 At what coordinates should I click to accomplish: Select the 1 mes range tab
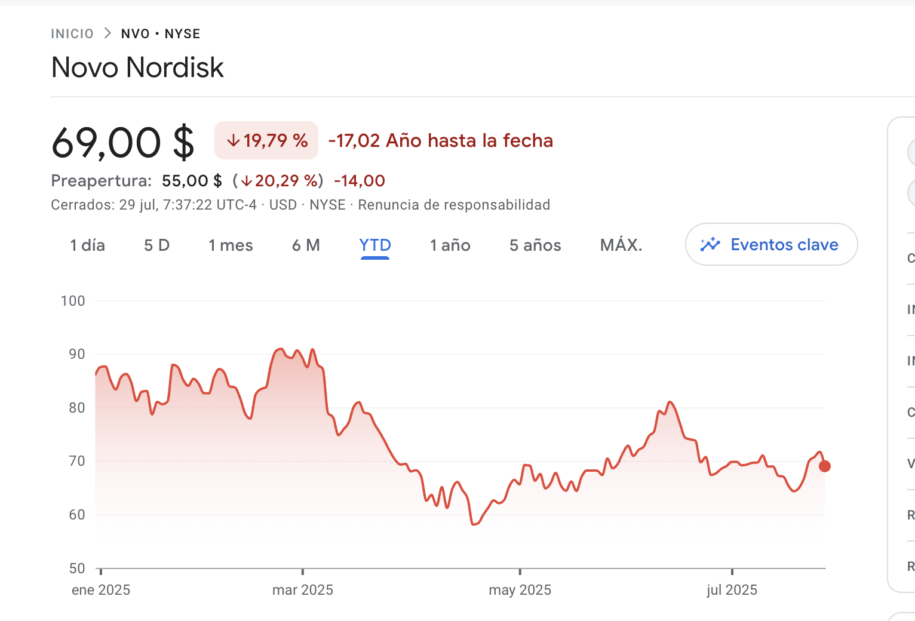(x=231, y=245)
